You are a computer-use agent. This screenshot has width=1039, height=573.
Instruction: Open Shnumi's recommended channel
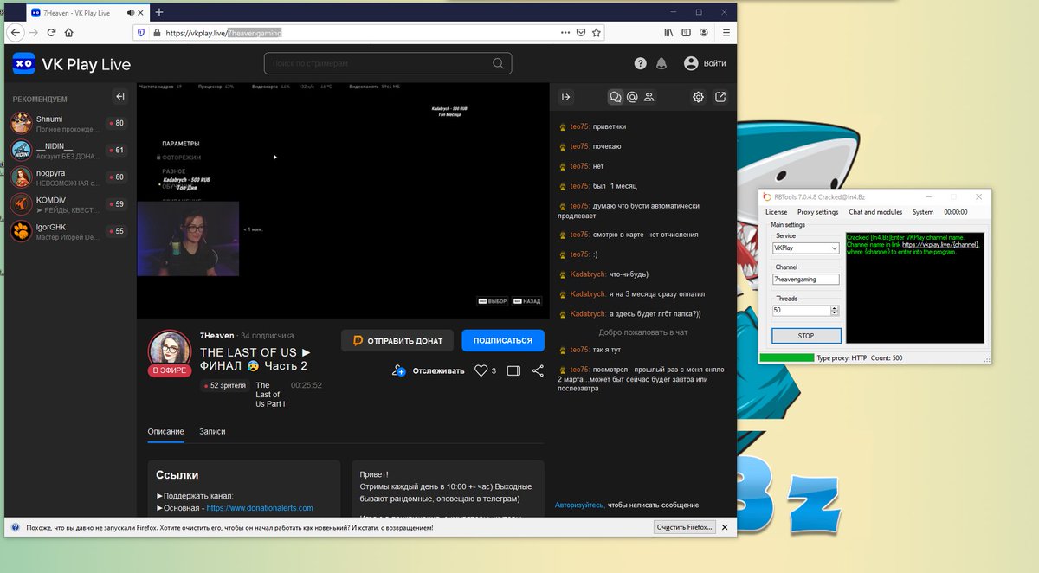coord(68,123)
